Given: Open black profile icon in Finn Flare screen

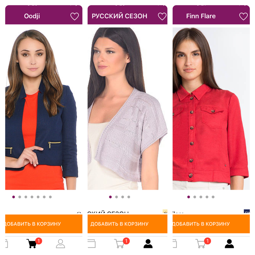Looking at the screenshot, I should [229, 243].
